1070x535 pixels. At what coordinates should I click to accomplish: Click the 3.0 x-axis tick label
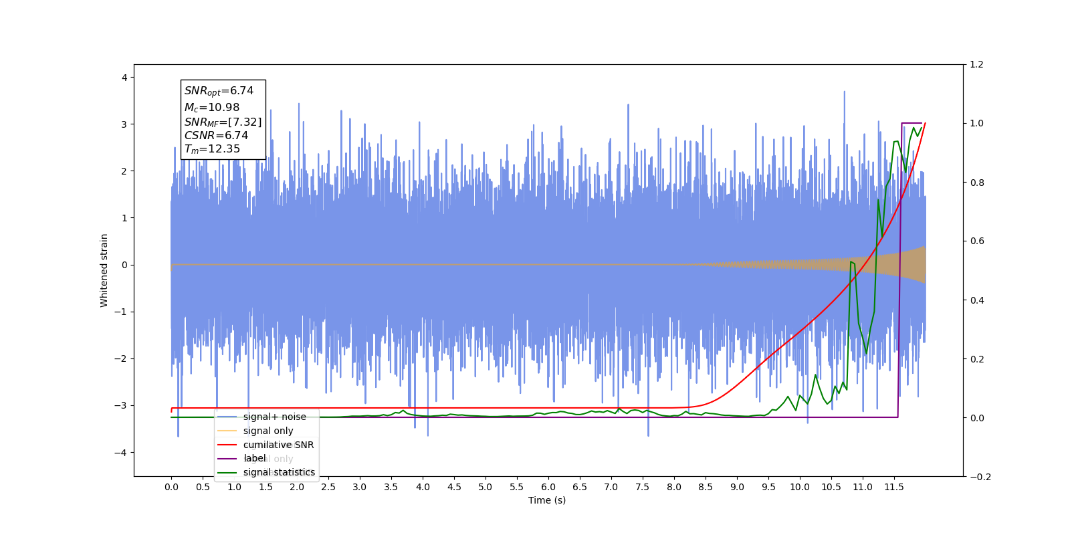(360, 487)
